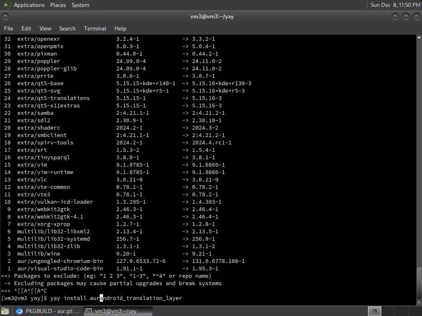Click the window menu button left of title
Image resolution: width=422 pixels, height=316 pixels.
click(x=5, y=16)
